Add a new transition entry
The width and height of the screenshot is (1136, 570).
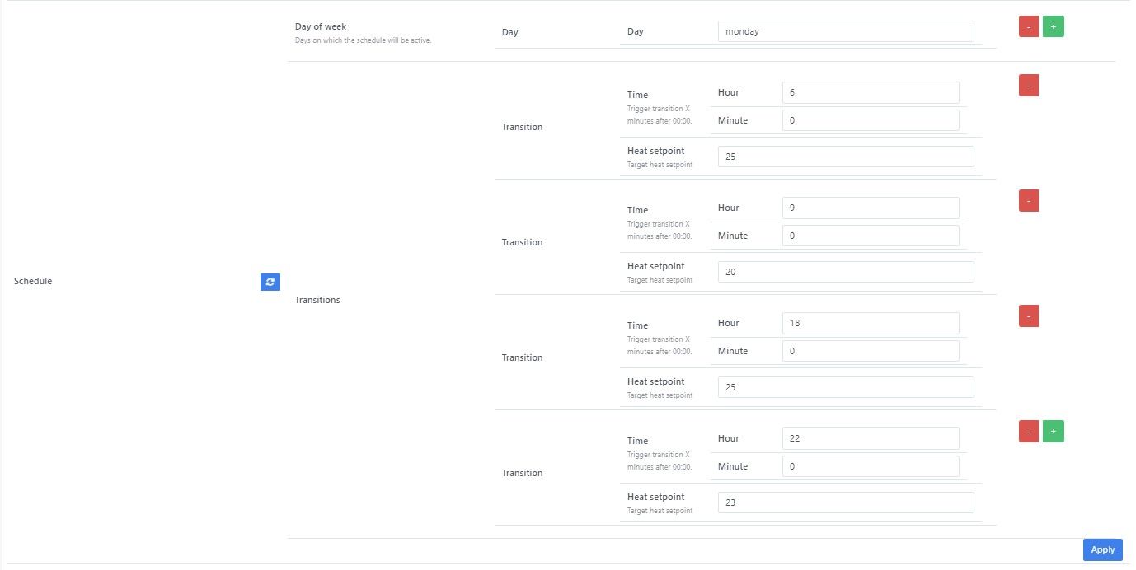point(1053,432)
